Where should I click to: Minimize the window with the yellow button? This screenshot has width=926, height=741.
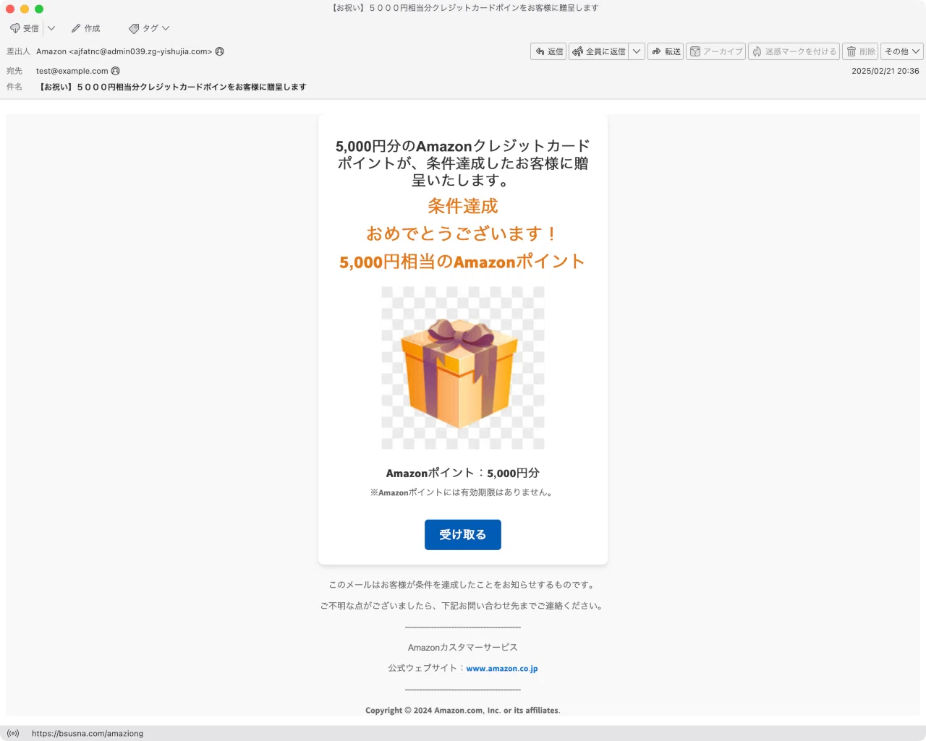point(25,9)
